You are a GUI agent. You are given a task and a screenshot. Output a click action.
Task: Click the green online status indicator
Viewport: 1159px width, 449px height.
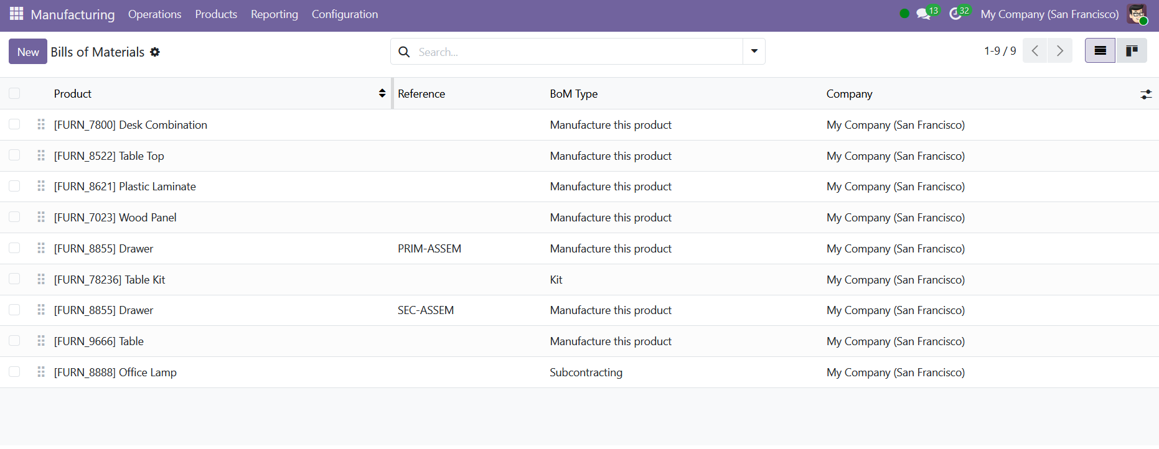(x=904, y=14)
